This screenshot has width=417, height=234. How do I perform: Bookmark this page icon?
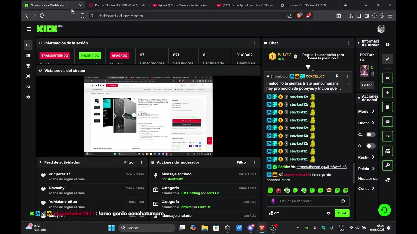(x=82, y=16)
